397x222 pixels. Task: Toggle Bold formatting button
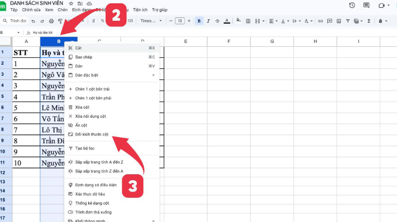pos(199,21)
